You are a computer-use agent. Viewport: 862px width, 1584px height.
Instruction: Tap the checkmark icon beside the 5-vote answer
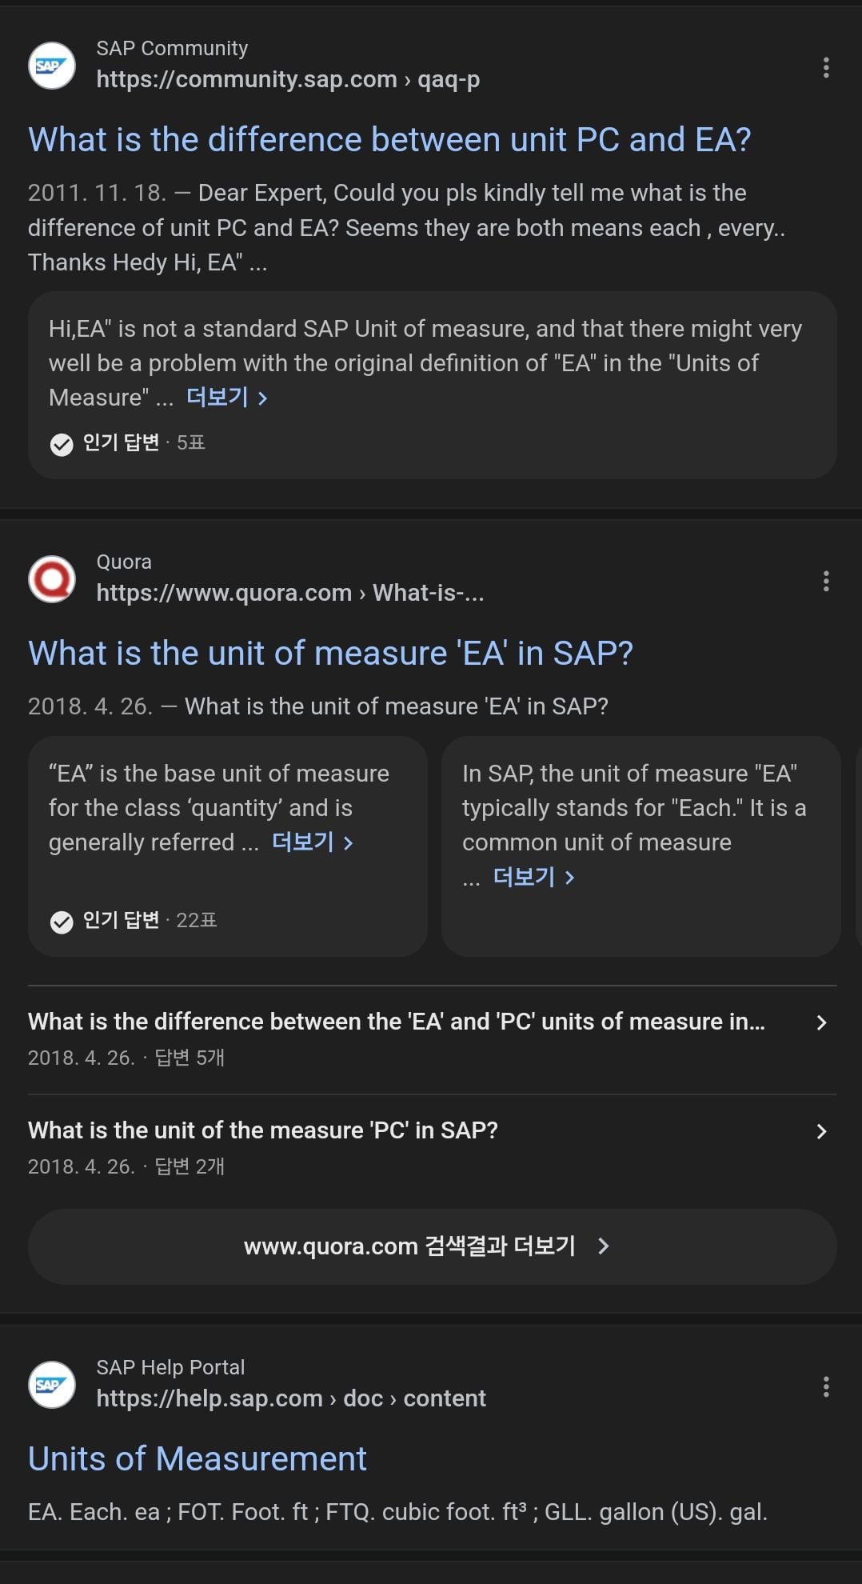click(x=62, y=444)
